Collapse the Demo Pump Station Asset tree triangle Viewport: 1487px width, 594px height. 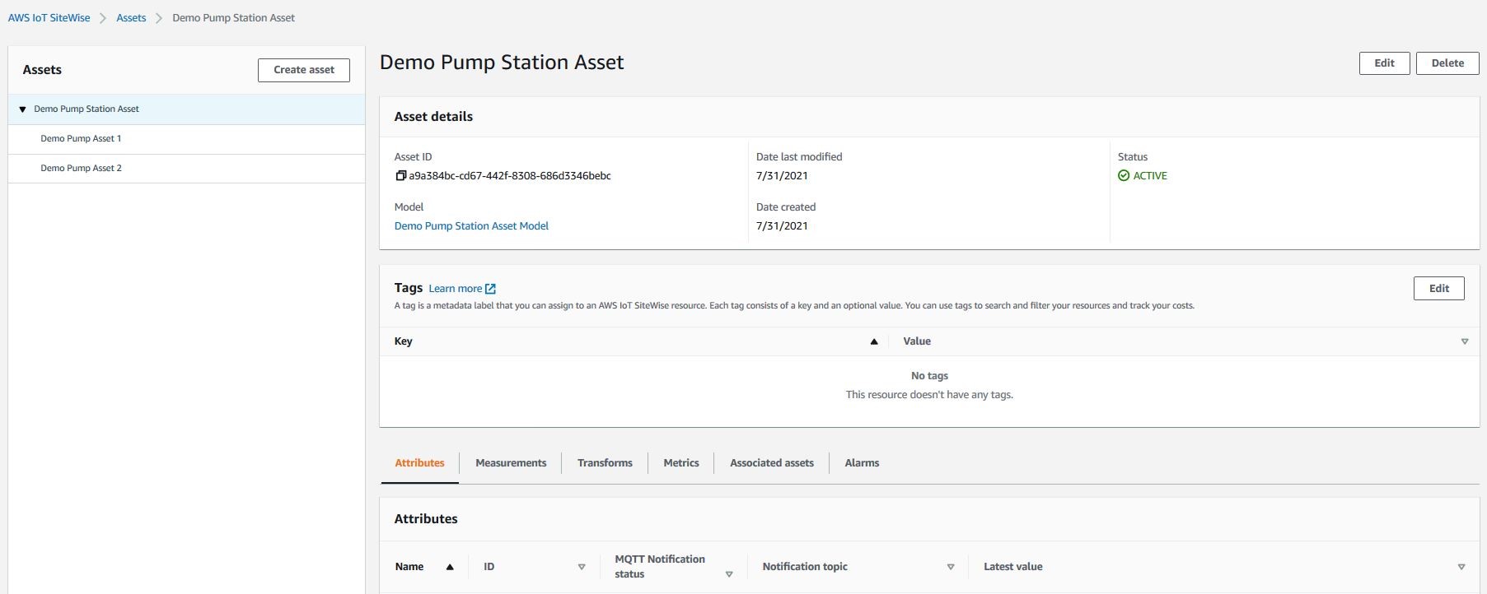point(22,109)
